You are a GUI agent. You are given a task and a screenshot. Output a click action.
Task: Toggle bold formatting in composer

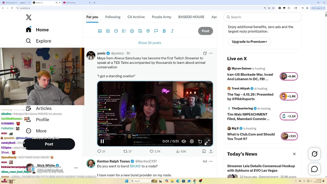pyautogui.click(x=164, y=31)
